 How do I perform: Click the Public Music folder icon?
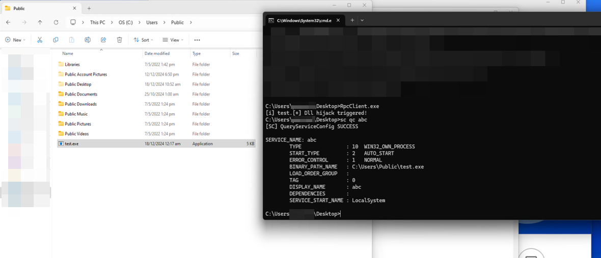61,114
